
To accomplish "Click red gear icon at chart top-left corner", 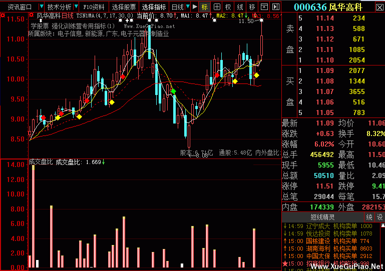I will [x=3, y=15].
